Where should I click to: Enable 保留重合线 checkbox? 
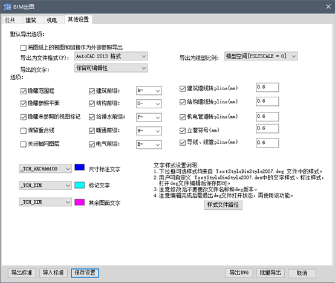point(24,131)
